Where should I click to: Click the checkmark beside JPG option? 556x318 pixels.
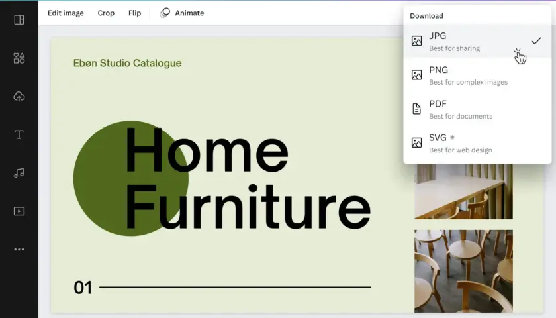point(536,41)
